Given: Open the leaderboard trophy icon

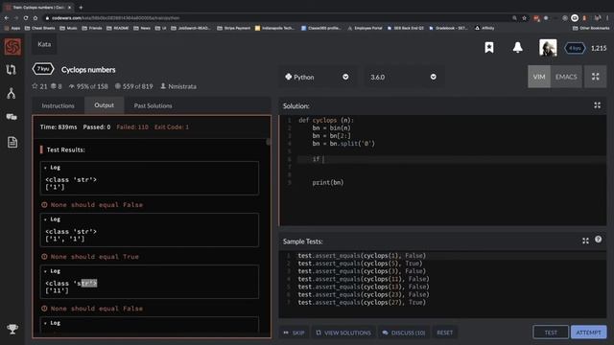Looking at the screenshot, I should (12, 329).
